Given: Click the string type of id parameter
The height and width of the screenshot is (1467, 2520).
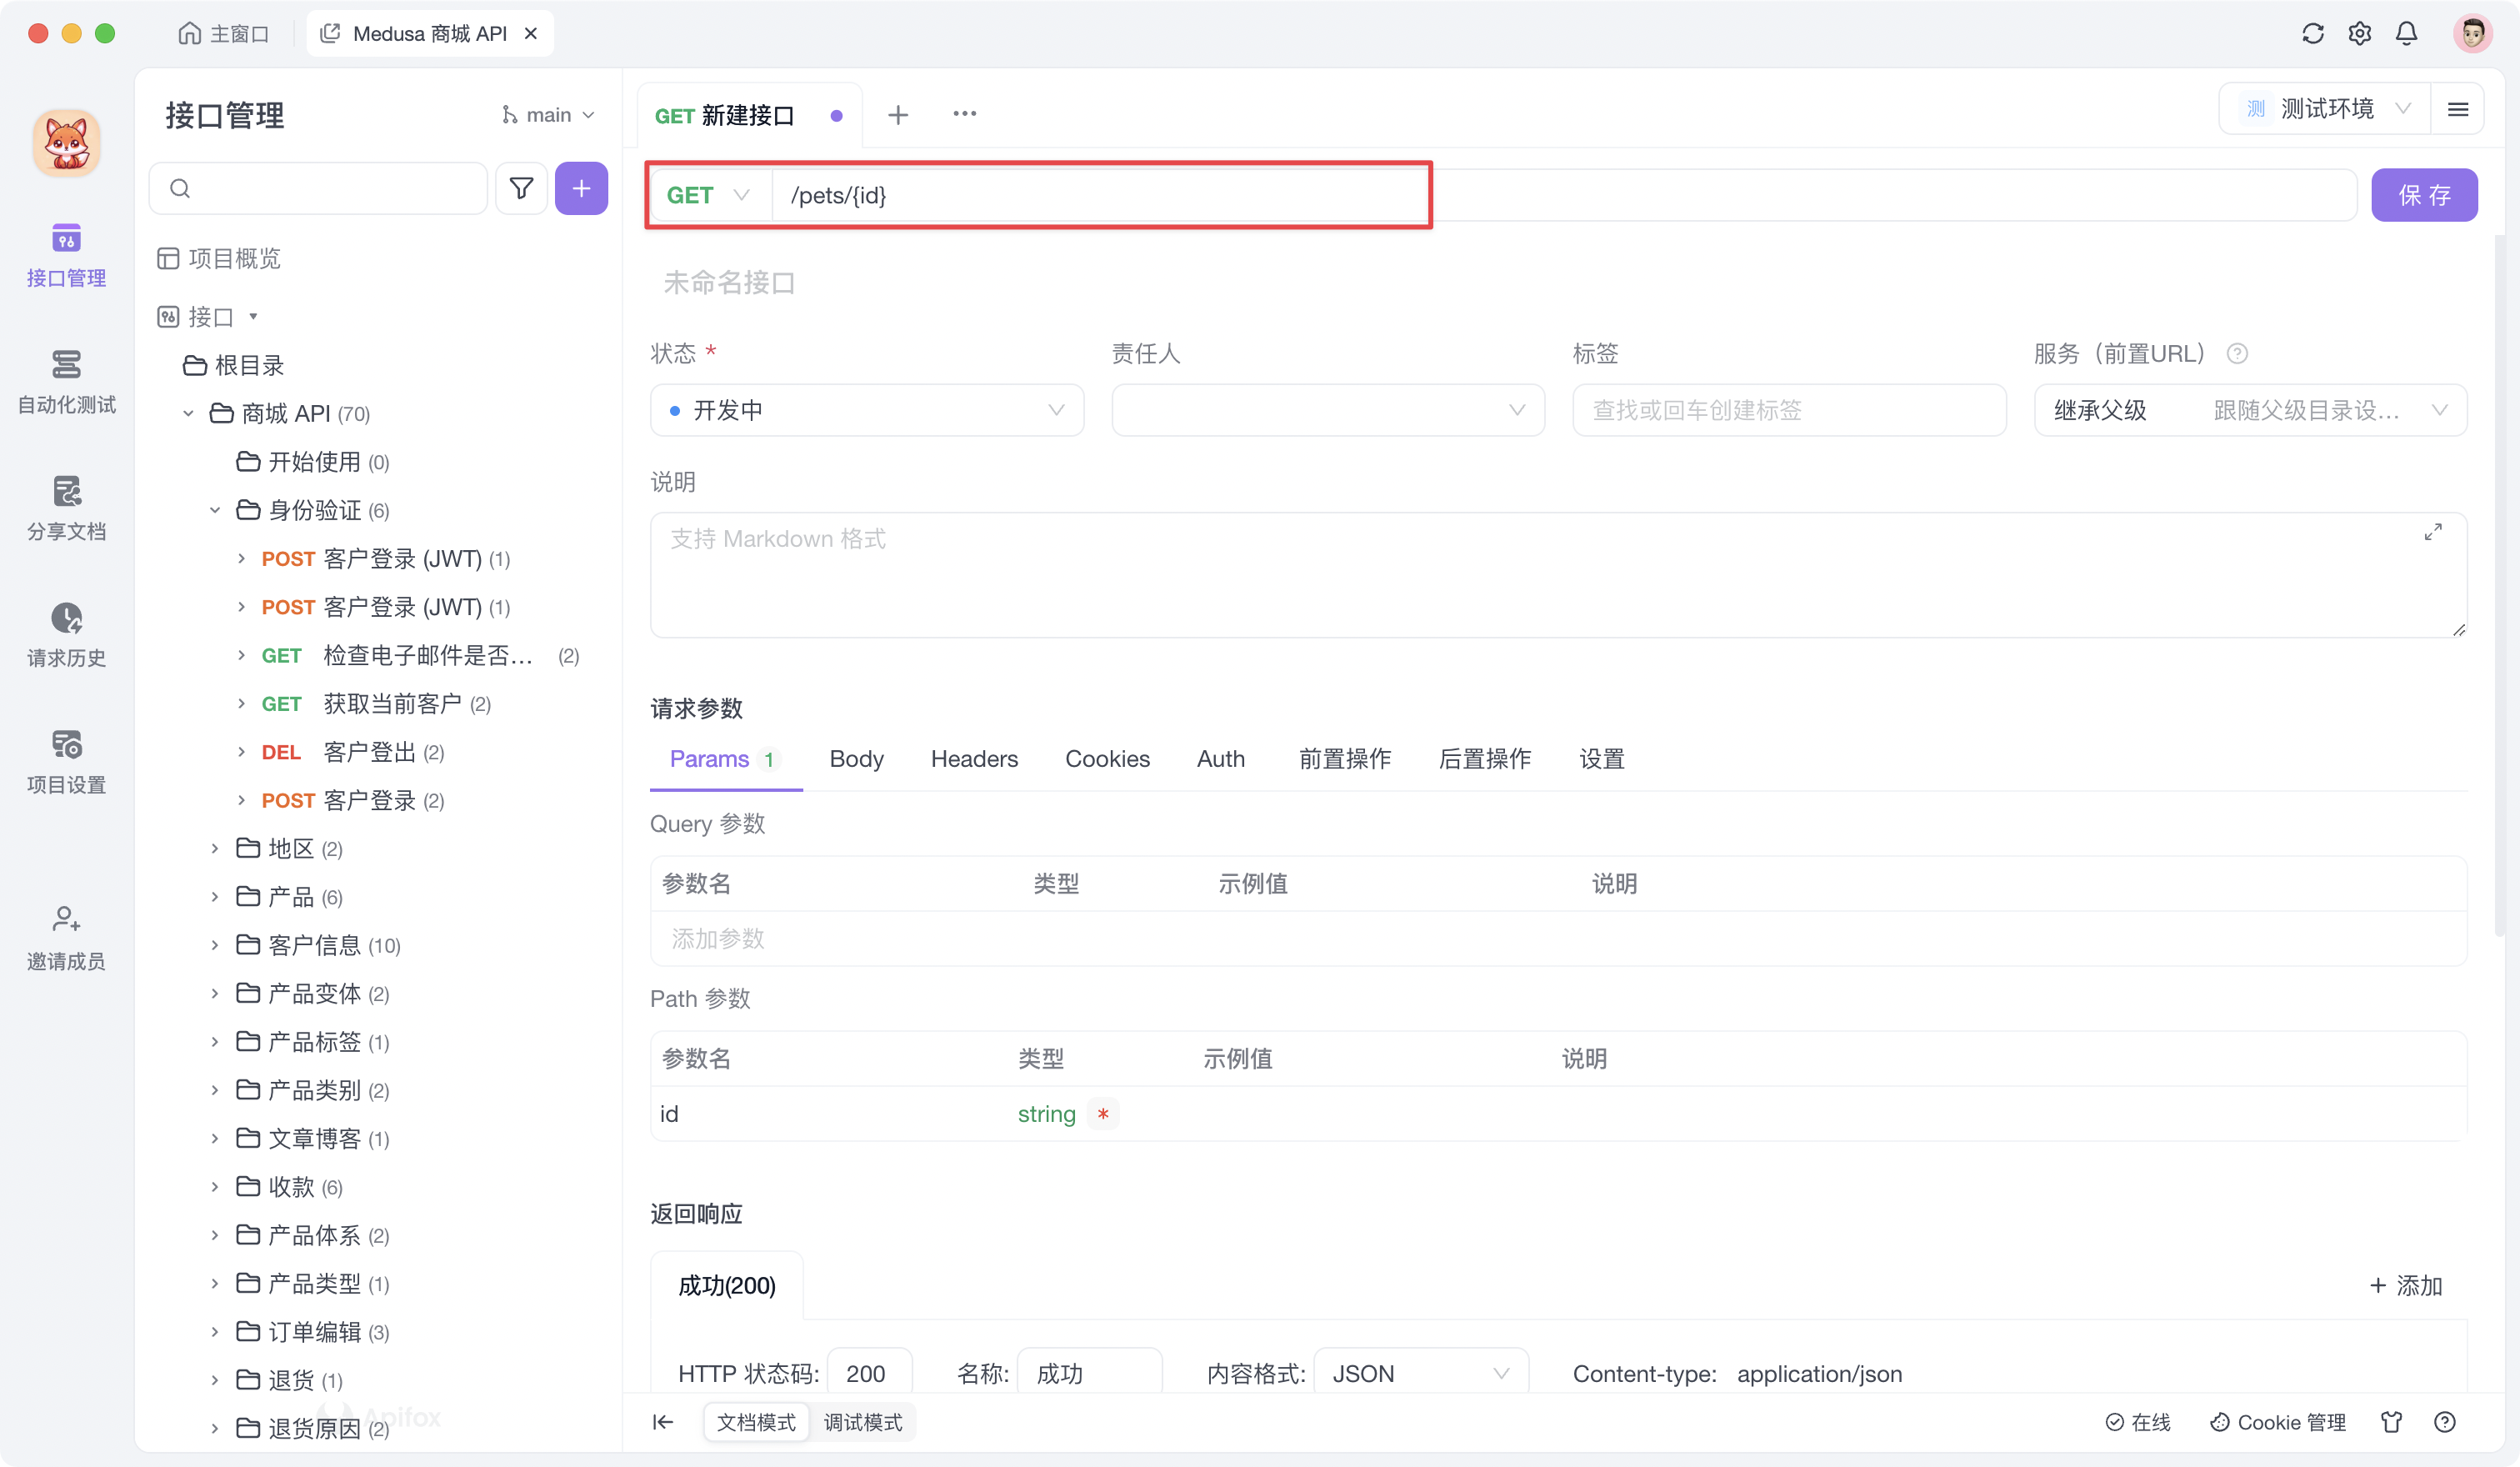Looking at the screenshot, I should coord(1046,1114).
